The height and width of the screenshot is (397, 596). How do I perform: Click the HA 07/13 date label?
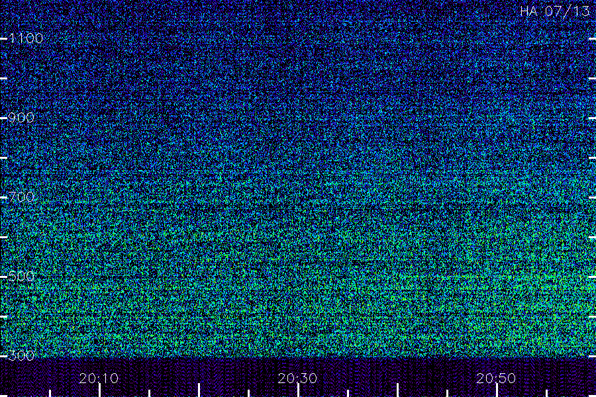pyautogui.click(x=554, y=11)
